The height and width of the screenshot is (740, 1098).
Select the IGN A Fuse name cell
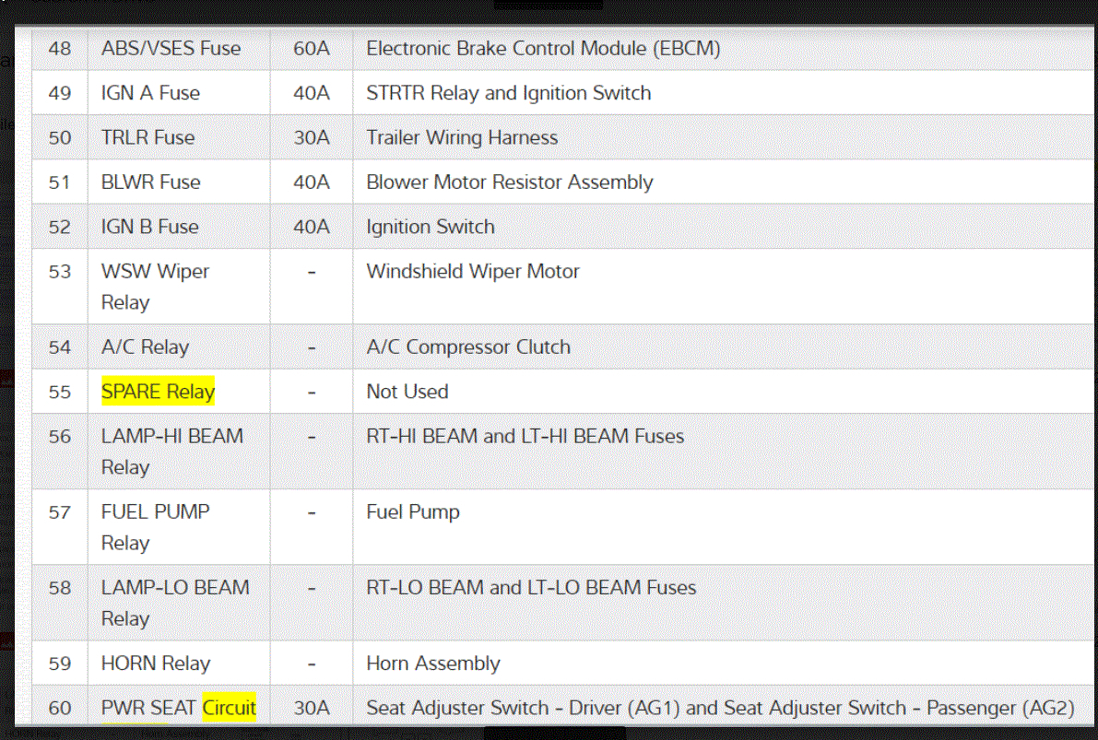(x=150, y=93)
